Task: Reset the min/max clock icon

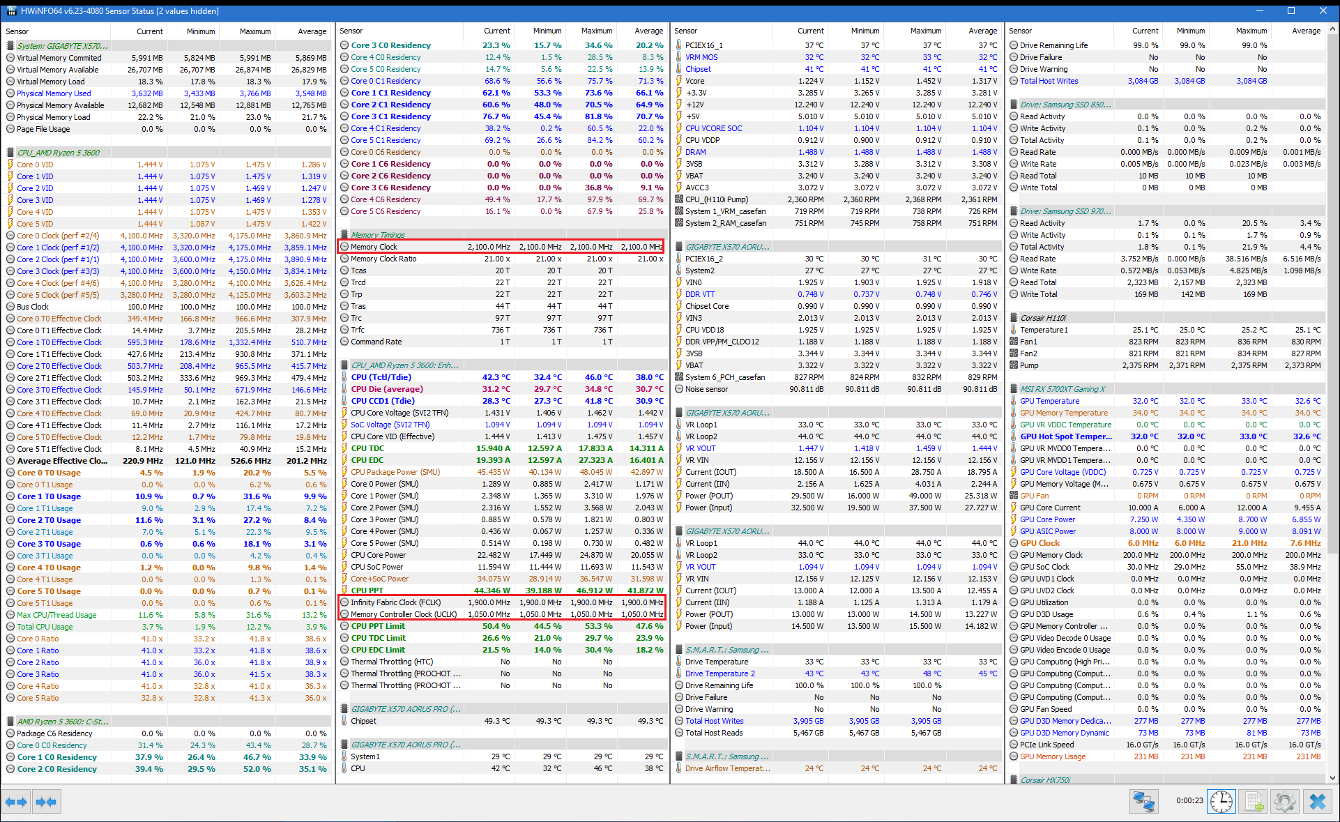Action: click(x=1221, y=802)
